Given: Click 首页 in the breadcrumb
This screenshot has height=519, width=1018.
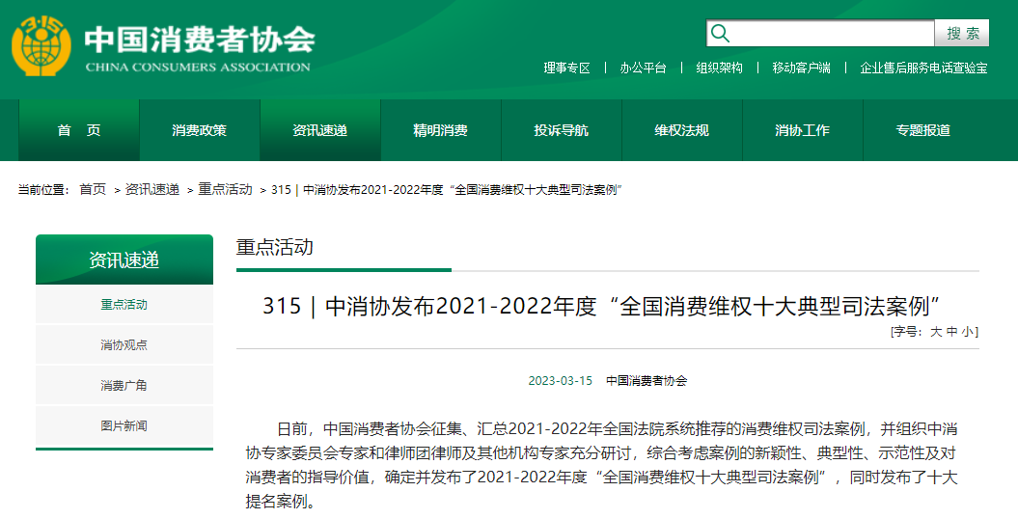Looking at the screenshot, I should (x=93, y=189).
